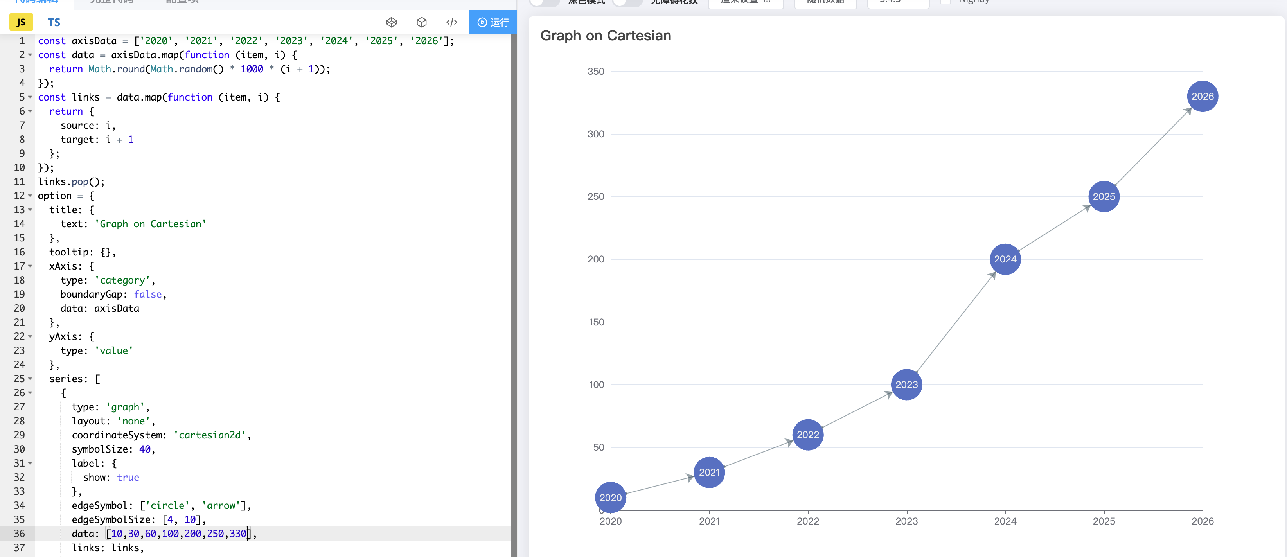Click the 2026 graph node circle

click(1202, 96)
